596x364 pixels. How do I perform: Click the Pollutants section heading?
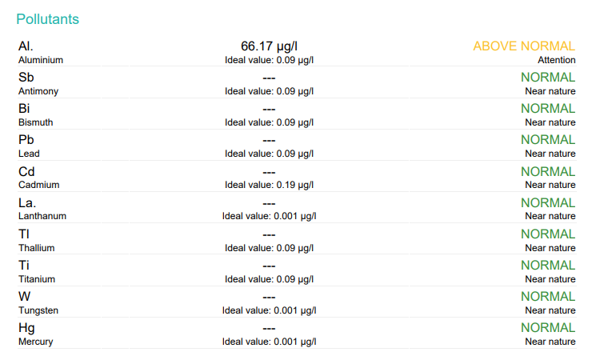click(x=47, y=19)
